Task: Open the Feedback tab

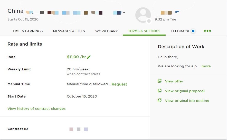Action: [180, 31]
